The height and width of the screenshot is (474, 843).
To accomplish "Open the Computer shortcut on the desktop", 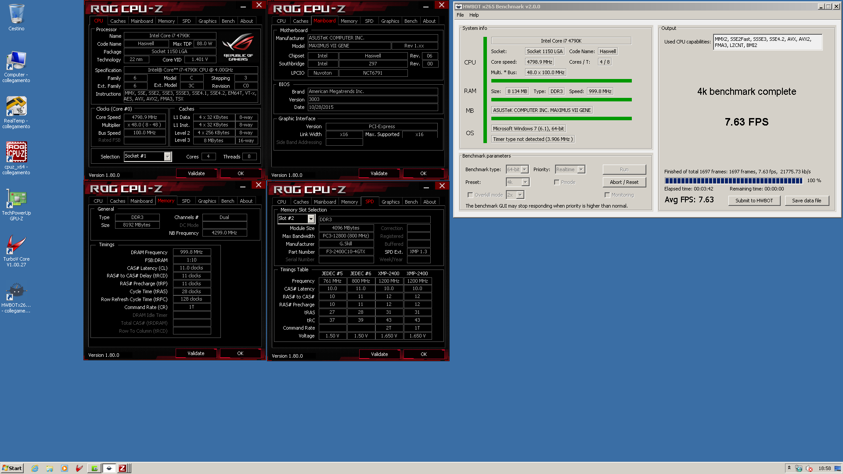I will 16,67.
